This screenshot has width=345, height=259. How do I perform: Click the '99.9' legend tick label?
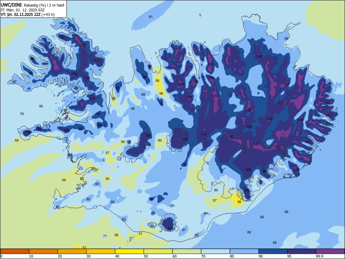319,256
